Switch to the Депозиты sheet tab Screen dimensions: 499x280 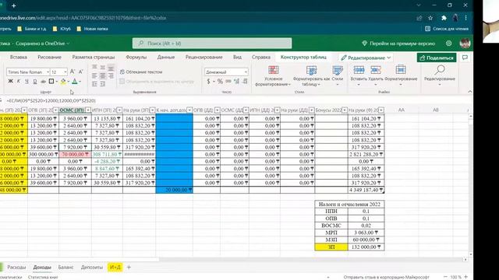click(x=92, y=268)
